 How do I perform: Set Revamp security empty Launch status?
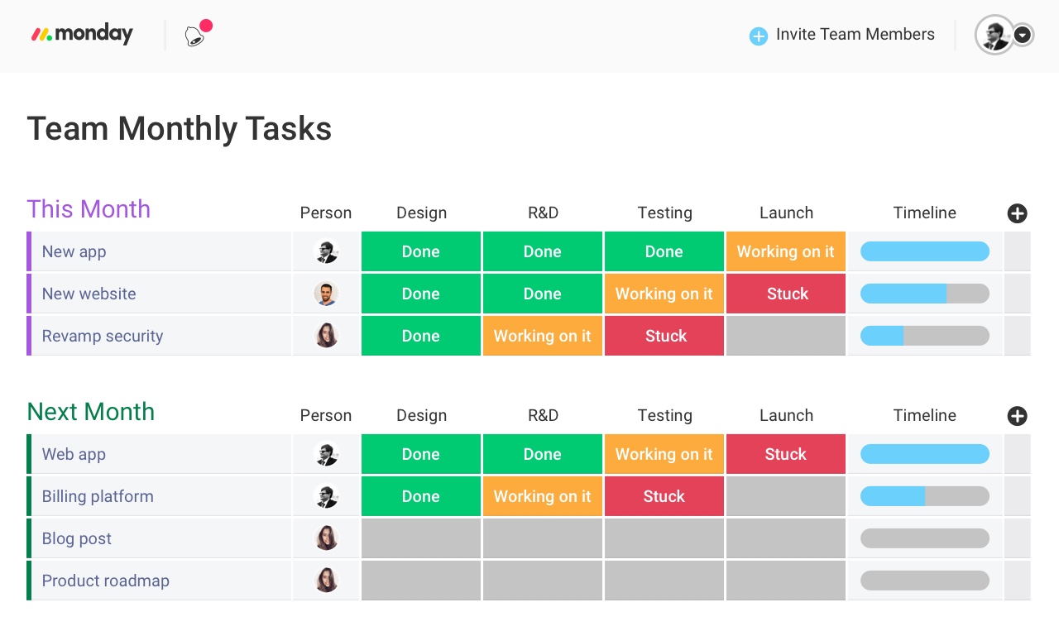click(x=786, y=336)
